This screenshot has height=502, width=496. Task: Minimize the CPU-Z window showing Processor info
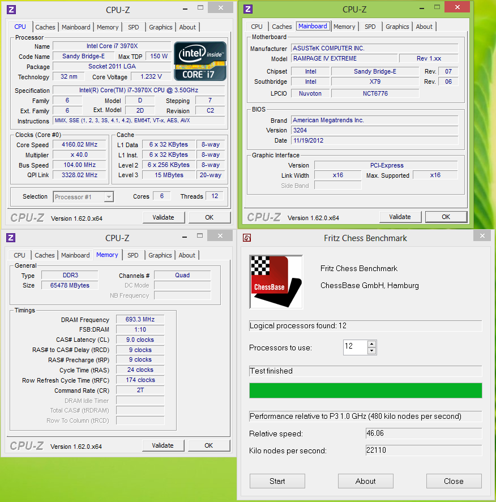pos(185,9)
